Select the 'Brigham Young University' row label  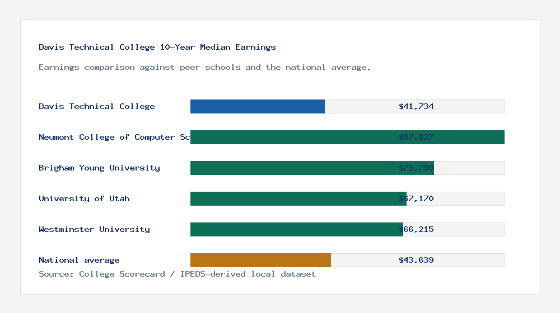(99, 168)
